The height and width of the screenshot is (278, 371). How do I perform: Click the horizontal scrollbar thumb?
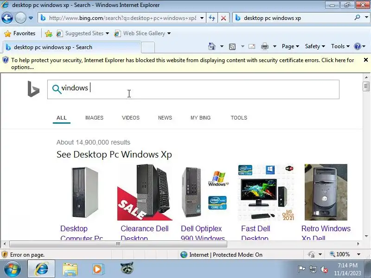(118, 244)
